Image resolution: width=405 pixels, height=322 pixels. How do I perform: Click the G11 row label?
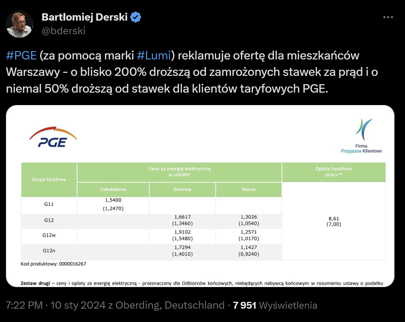click(x=49, y=204)
